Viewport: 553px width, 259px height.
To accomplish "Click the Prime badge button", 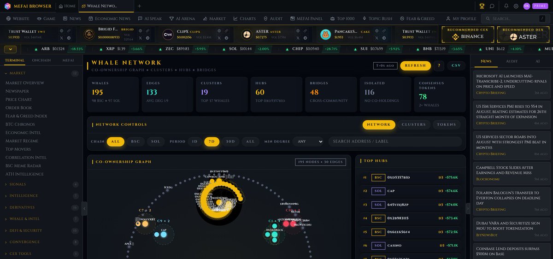I will point(540,6).
